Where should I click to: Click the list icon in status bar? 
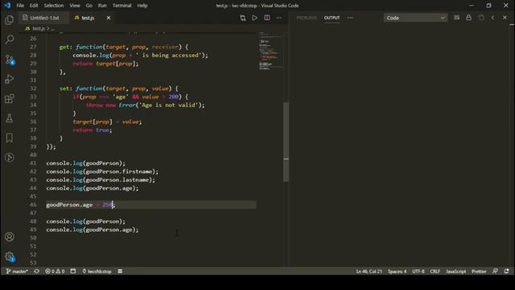click(120, 271)
